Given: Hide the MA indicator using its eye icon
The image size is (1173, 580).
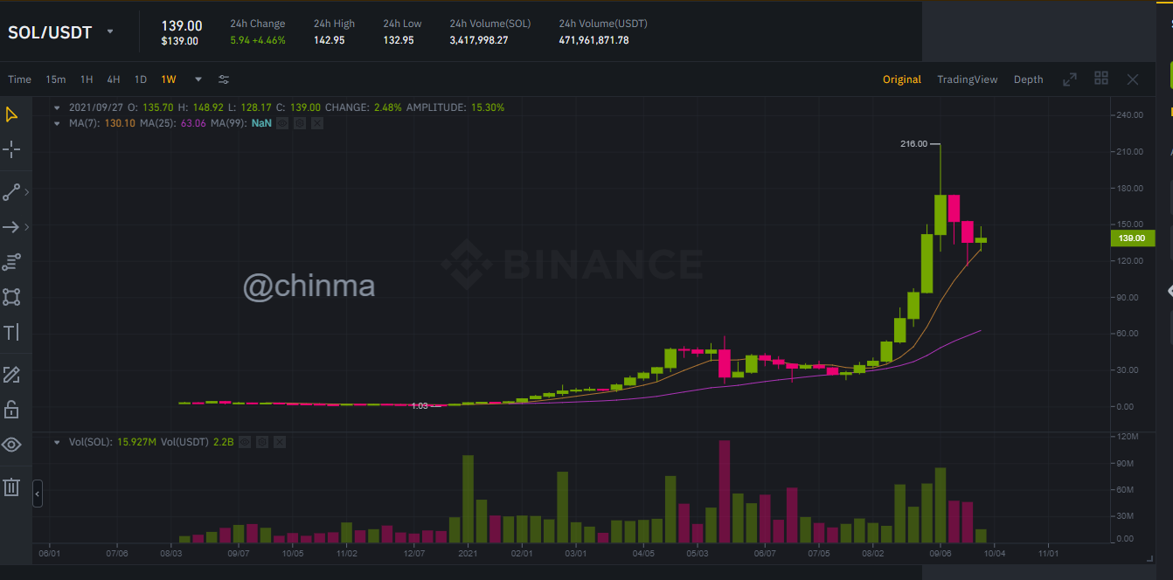Looking at the screenshot, I should [282, 123].
